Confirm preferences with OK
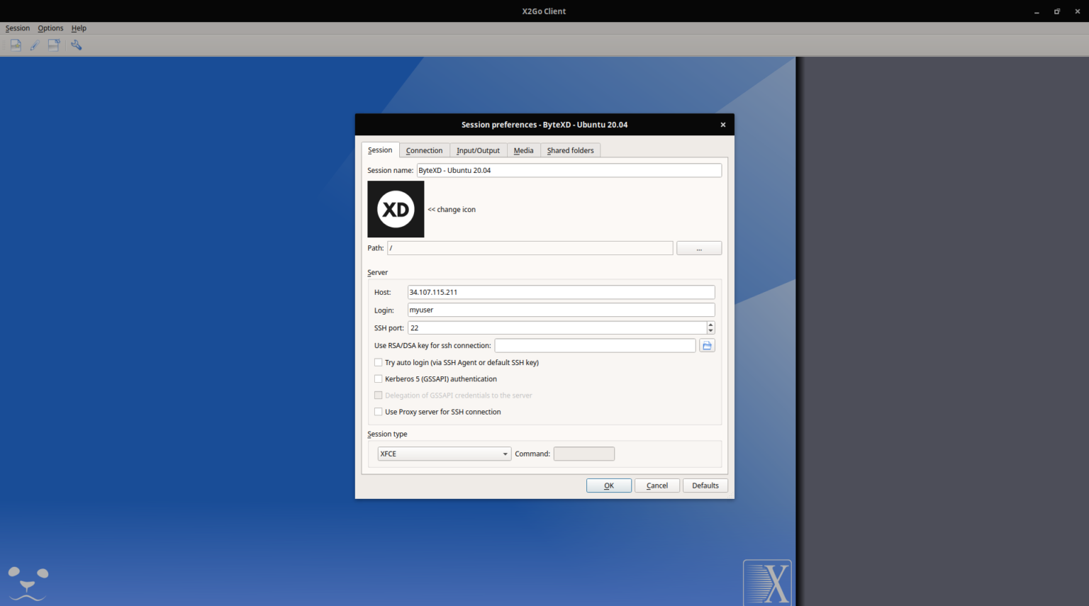Image resolution: width=1089 pixels, height=606 pixels. tap(608, 485)
